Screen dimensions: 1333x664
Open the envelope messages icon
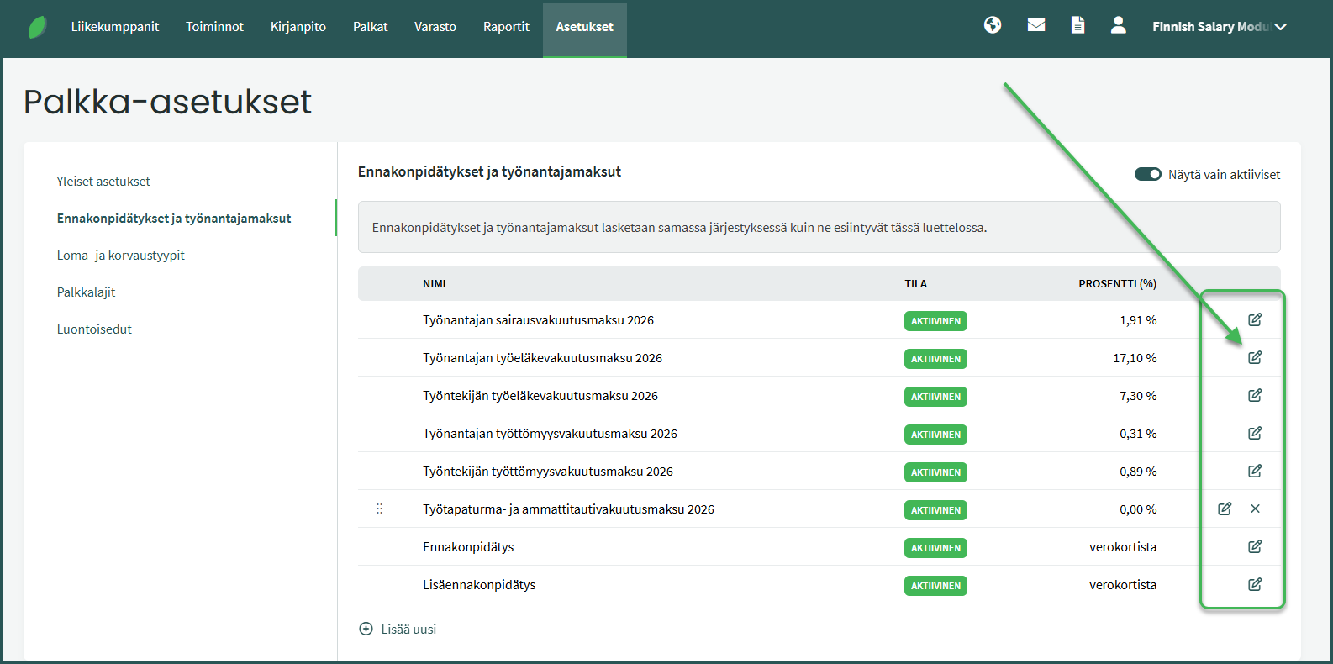pyautogui.click(x=1036, y=25)
